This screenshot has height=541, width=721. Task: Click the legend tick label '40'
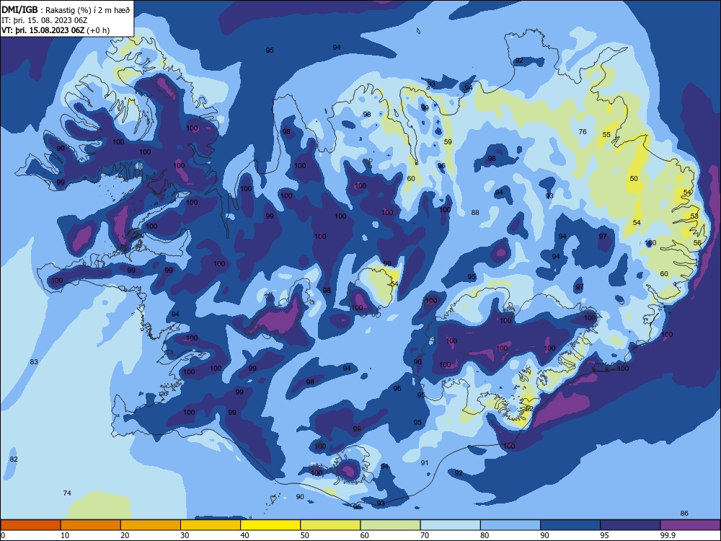click(245, 535)
